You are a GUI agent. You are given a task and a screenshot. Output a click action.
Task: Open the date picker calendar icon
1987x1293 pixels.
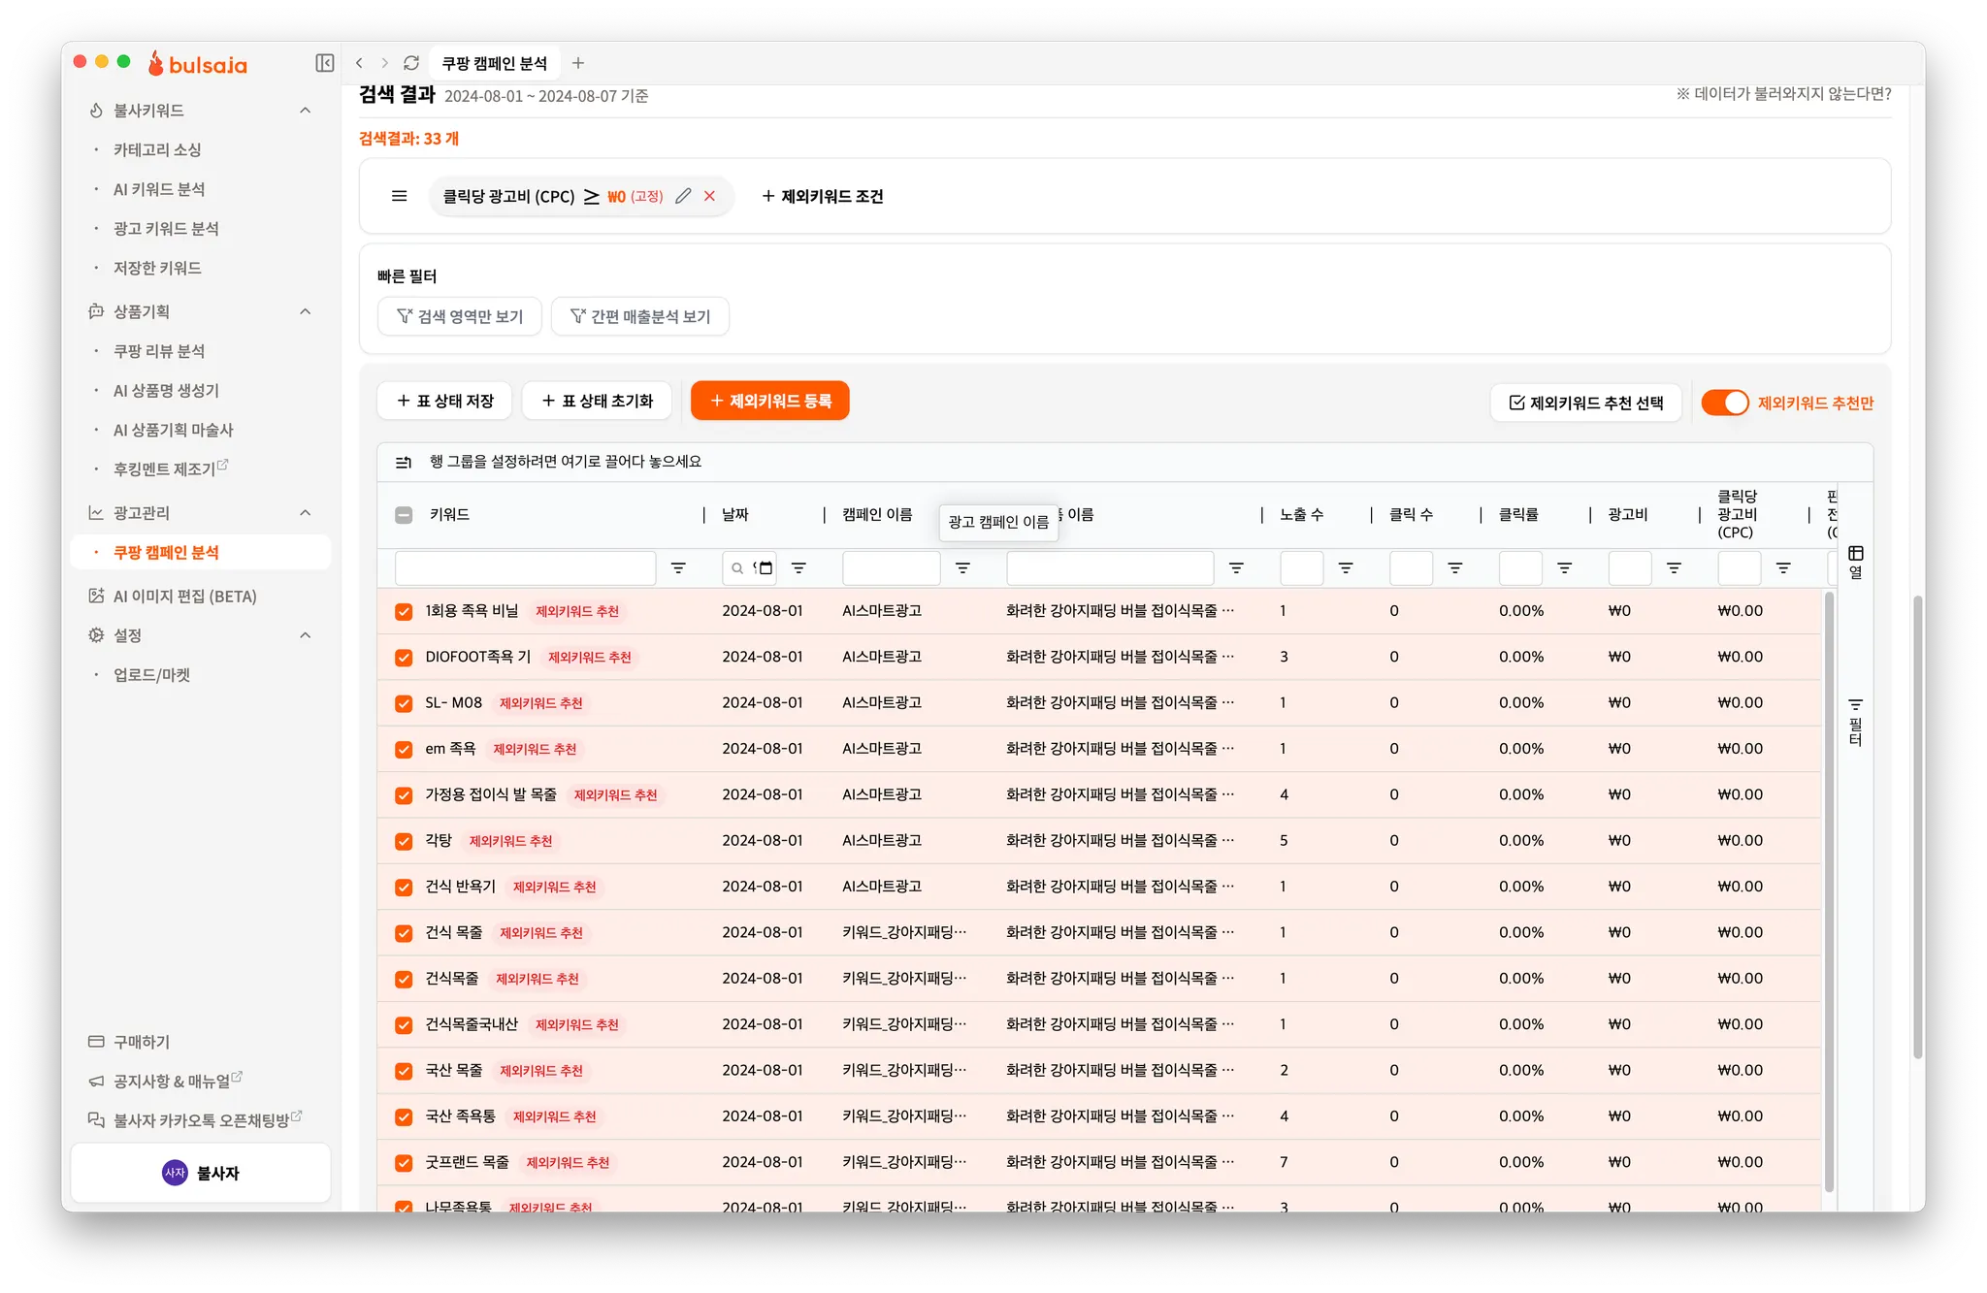pyautogui.click(x=765, y=568)
